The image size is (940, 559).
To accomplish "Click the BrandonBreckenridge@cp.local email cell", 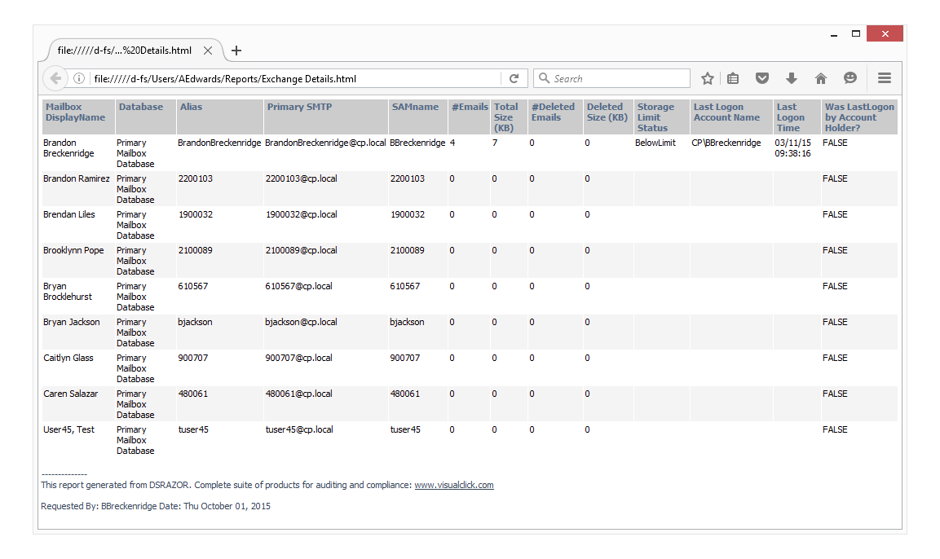I will [325, 143].
